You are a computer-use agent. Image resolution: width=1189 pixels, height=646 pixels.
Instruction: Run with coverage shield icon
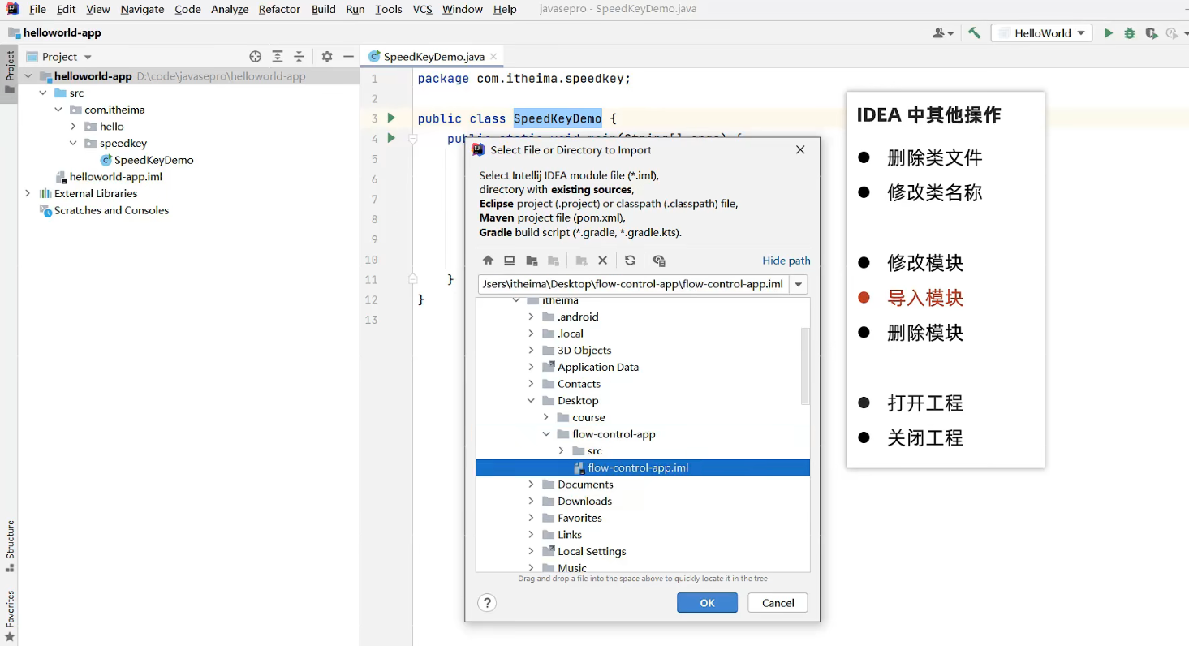tap(1151, 33)
